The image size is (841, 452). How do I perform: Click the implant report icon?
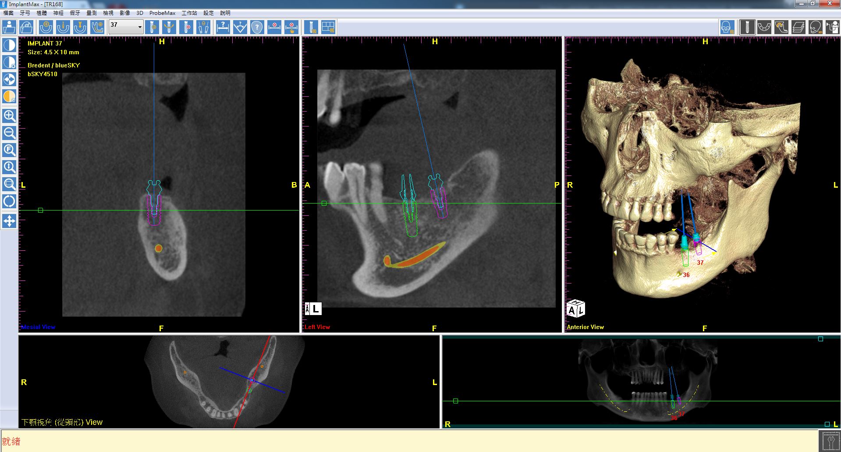(x=311, y=28)
